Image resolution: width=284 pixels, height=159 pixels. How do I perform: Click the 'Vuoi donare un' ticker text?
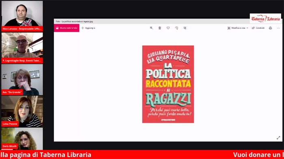coord(257,155)
